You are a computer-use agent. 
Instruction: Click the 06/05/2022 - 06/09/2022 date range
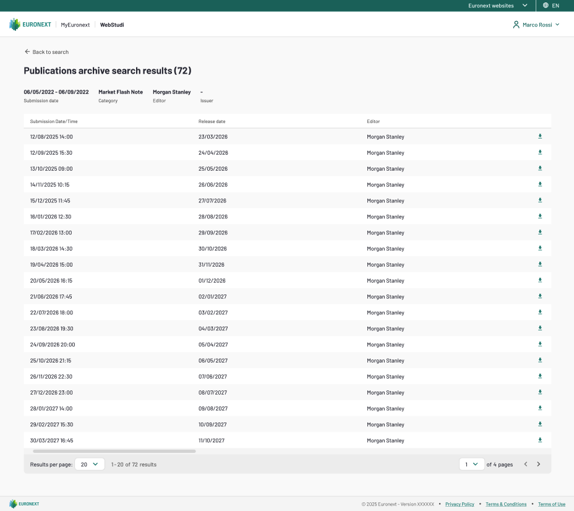point(56,92)
